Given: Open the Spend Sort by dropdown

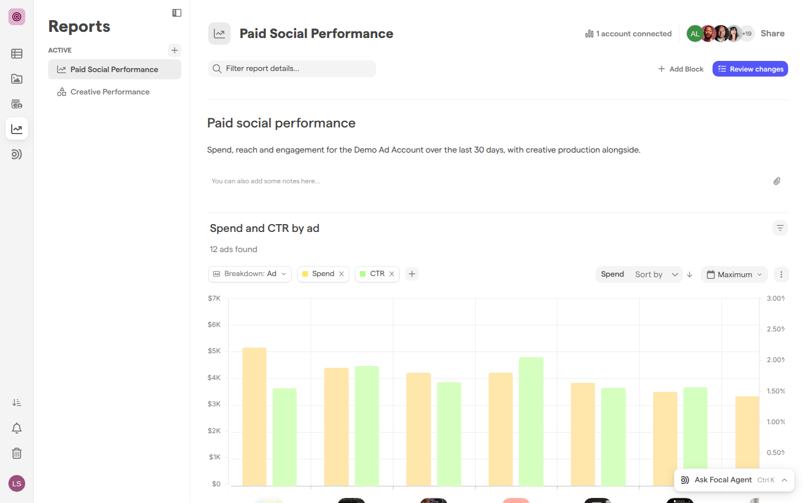Looking at the screenshot, I should coord(639,274).
